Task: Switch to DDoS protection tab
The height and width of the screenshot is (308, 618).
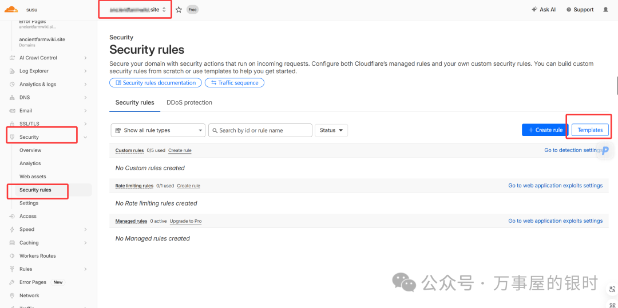Action: [x=189, y=103]
